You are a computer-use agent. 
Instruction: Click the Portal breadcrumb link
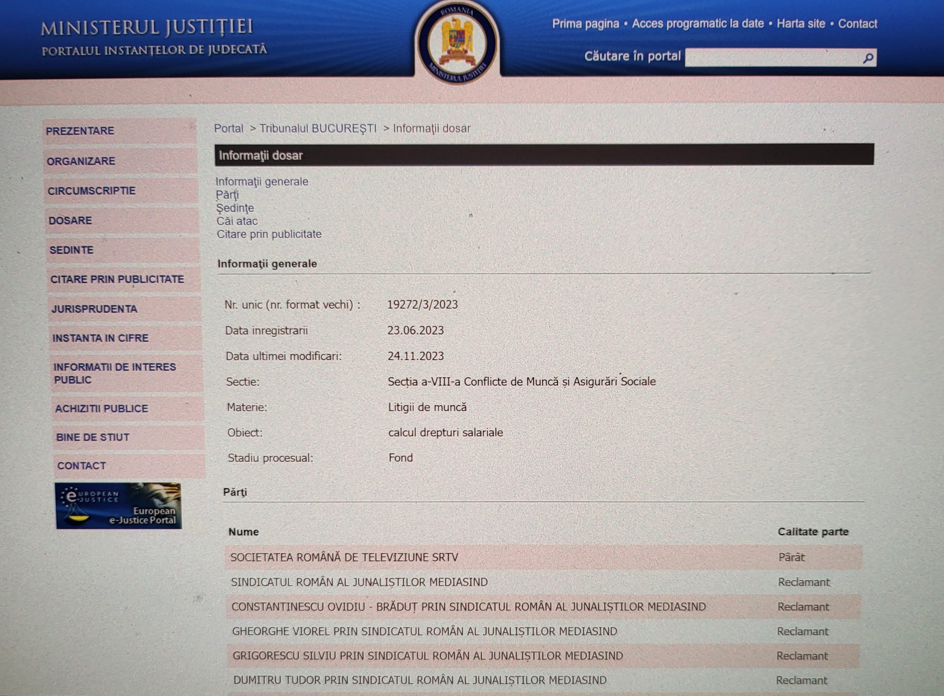[228, 129]
